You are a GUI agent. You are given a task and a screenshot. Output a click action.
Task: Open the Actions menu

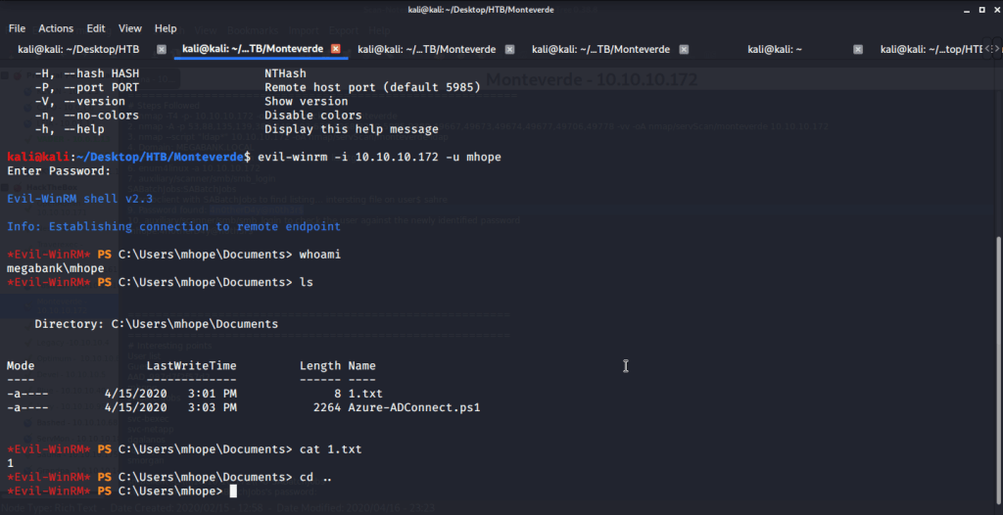[56, 28]
